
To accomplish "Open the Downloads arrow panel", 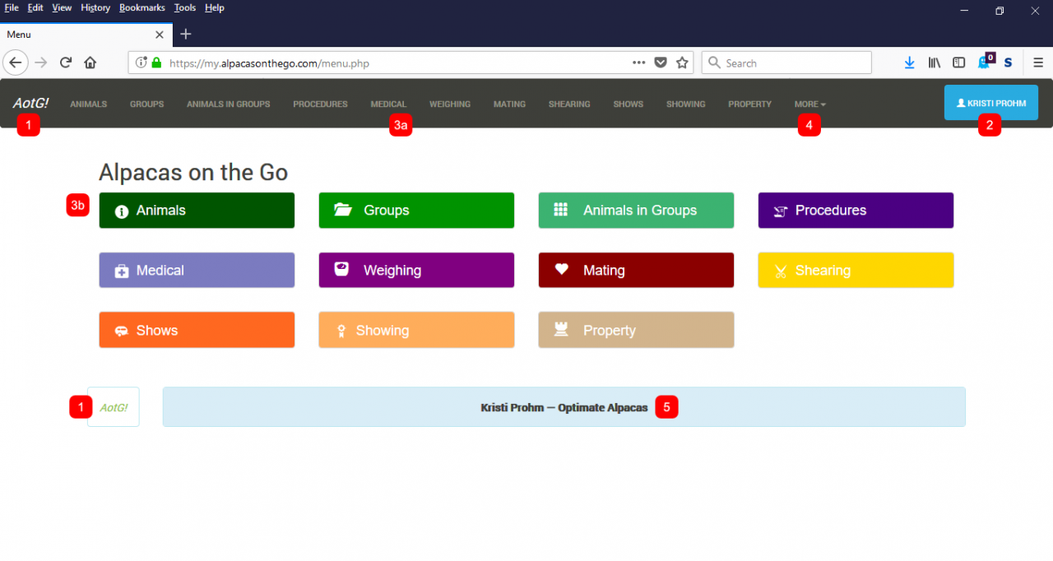I will 910,63.
